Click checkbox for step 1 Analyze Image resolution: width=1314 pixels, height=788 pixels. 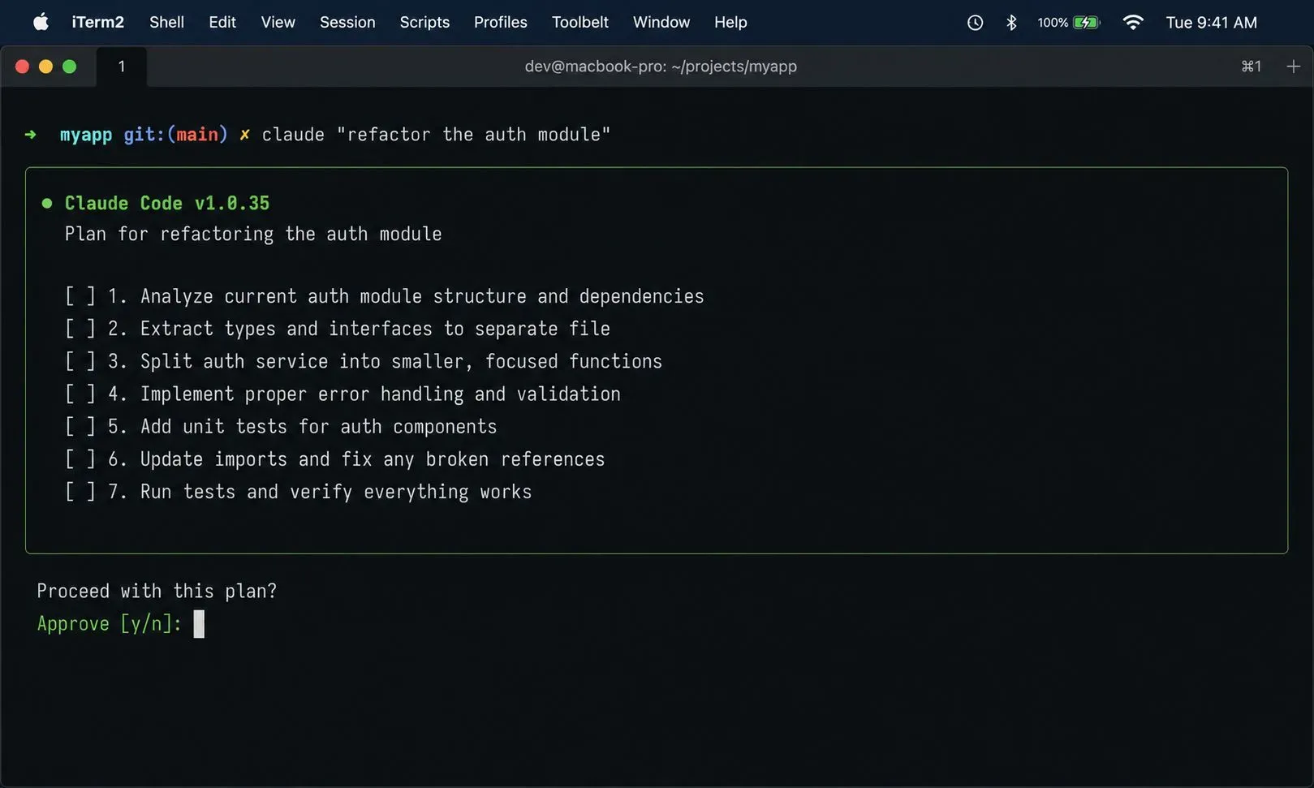tap(80, 296)
